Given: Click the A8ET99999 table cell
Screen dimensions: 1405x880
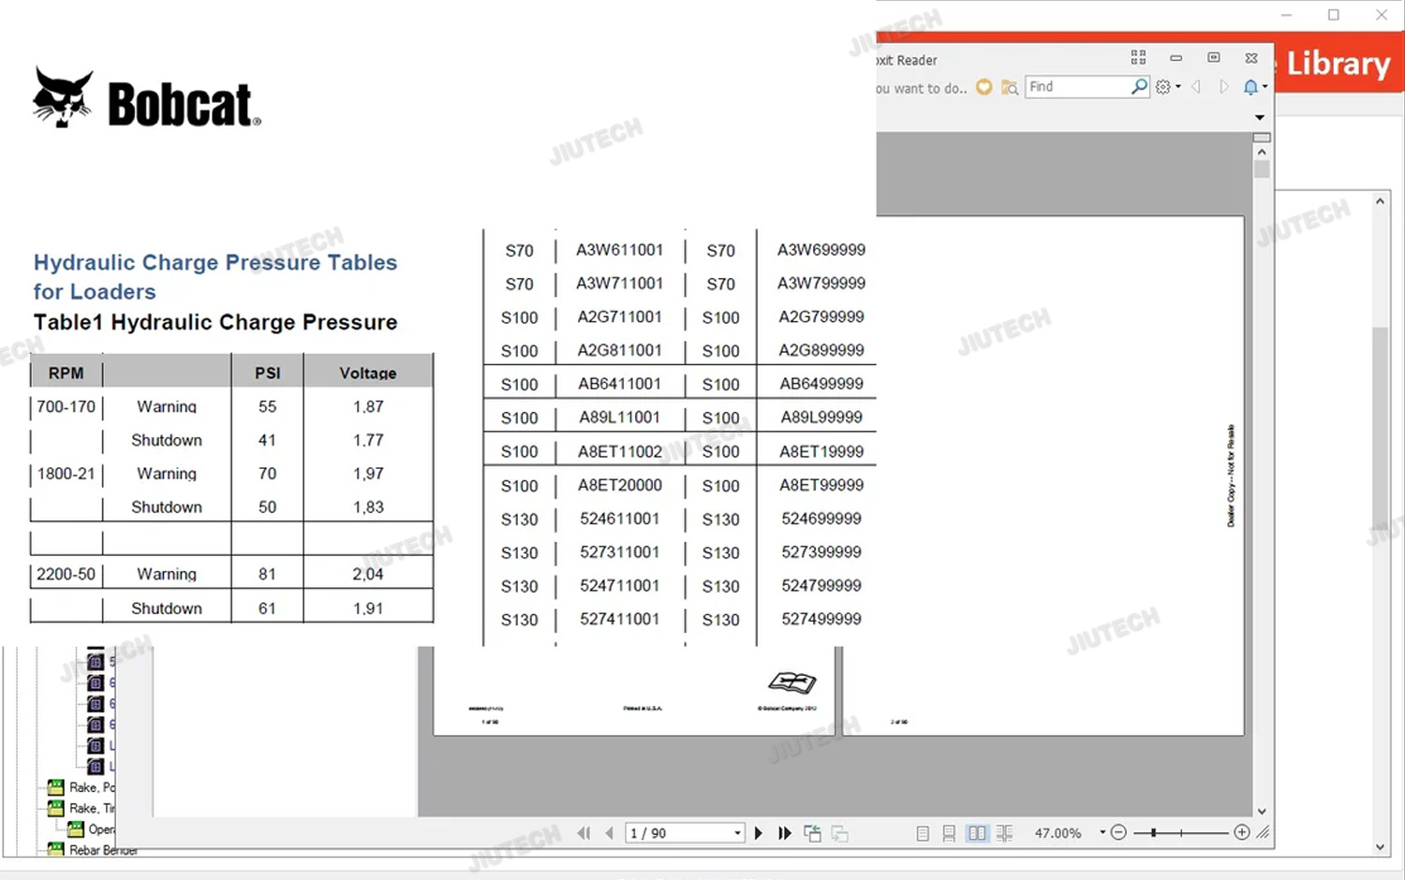Looking at the screenshot, I should (x=821, y=485).
